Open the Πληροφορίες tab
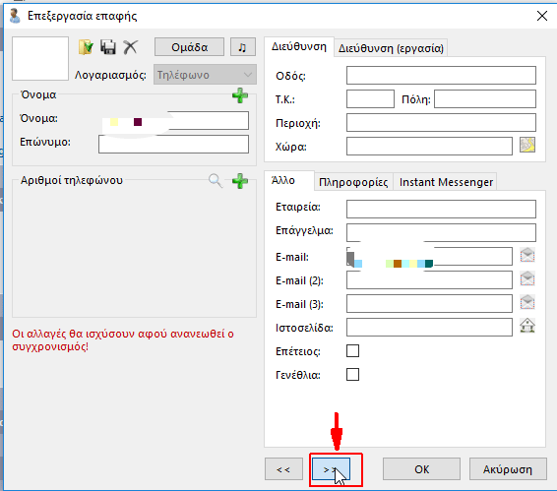The image size is (557, 491). tap(353, 182)
